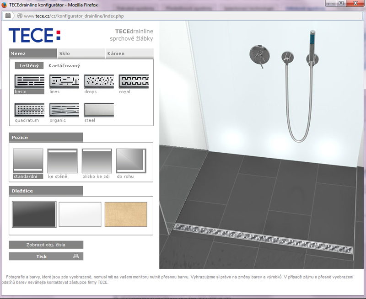Choose the dark gray tile swatch

[34, 214]
